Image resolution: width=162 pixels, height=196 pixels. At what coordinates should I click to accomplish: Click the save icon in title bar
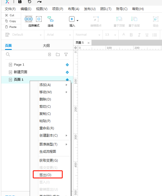click(x=20, y=2)
